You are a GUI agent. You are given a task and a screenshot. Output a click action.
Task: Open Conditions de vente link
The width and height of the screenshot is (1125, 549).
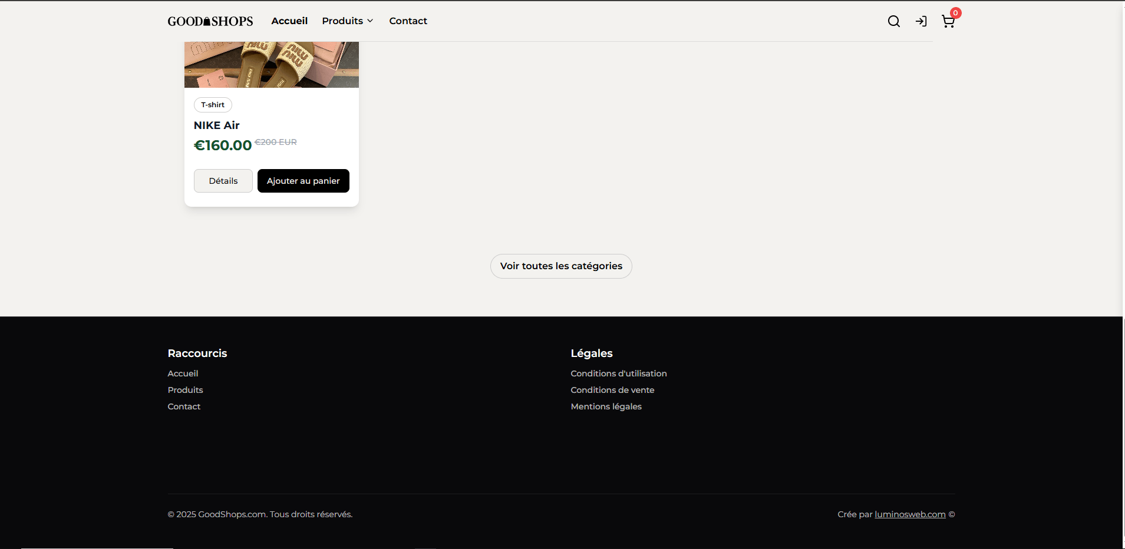612,389
